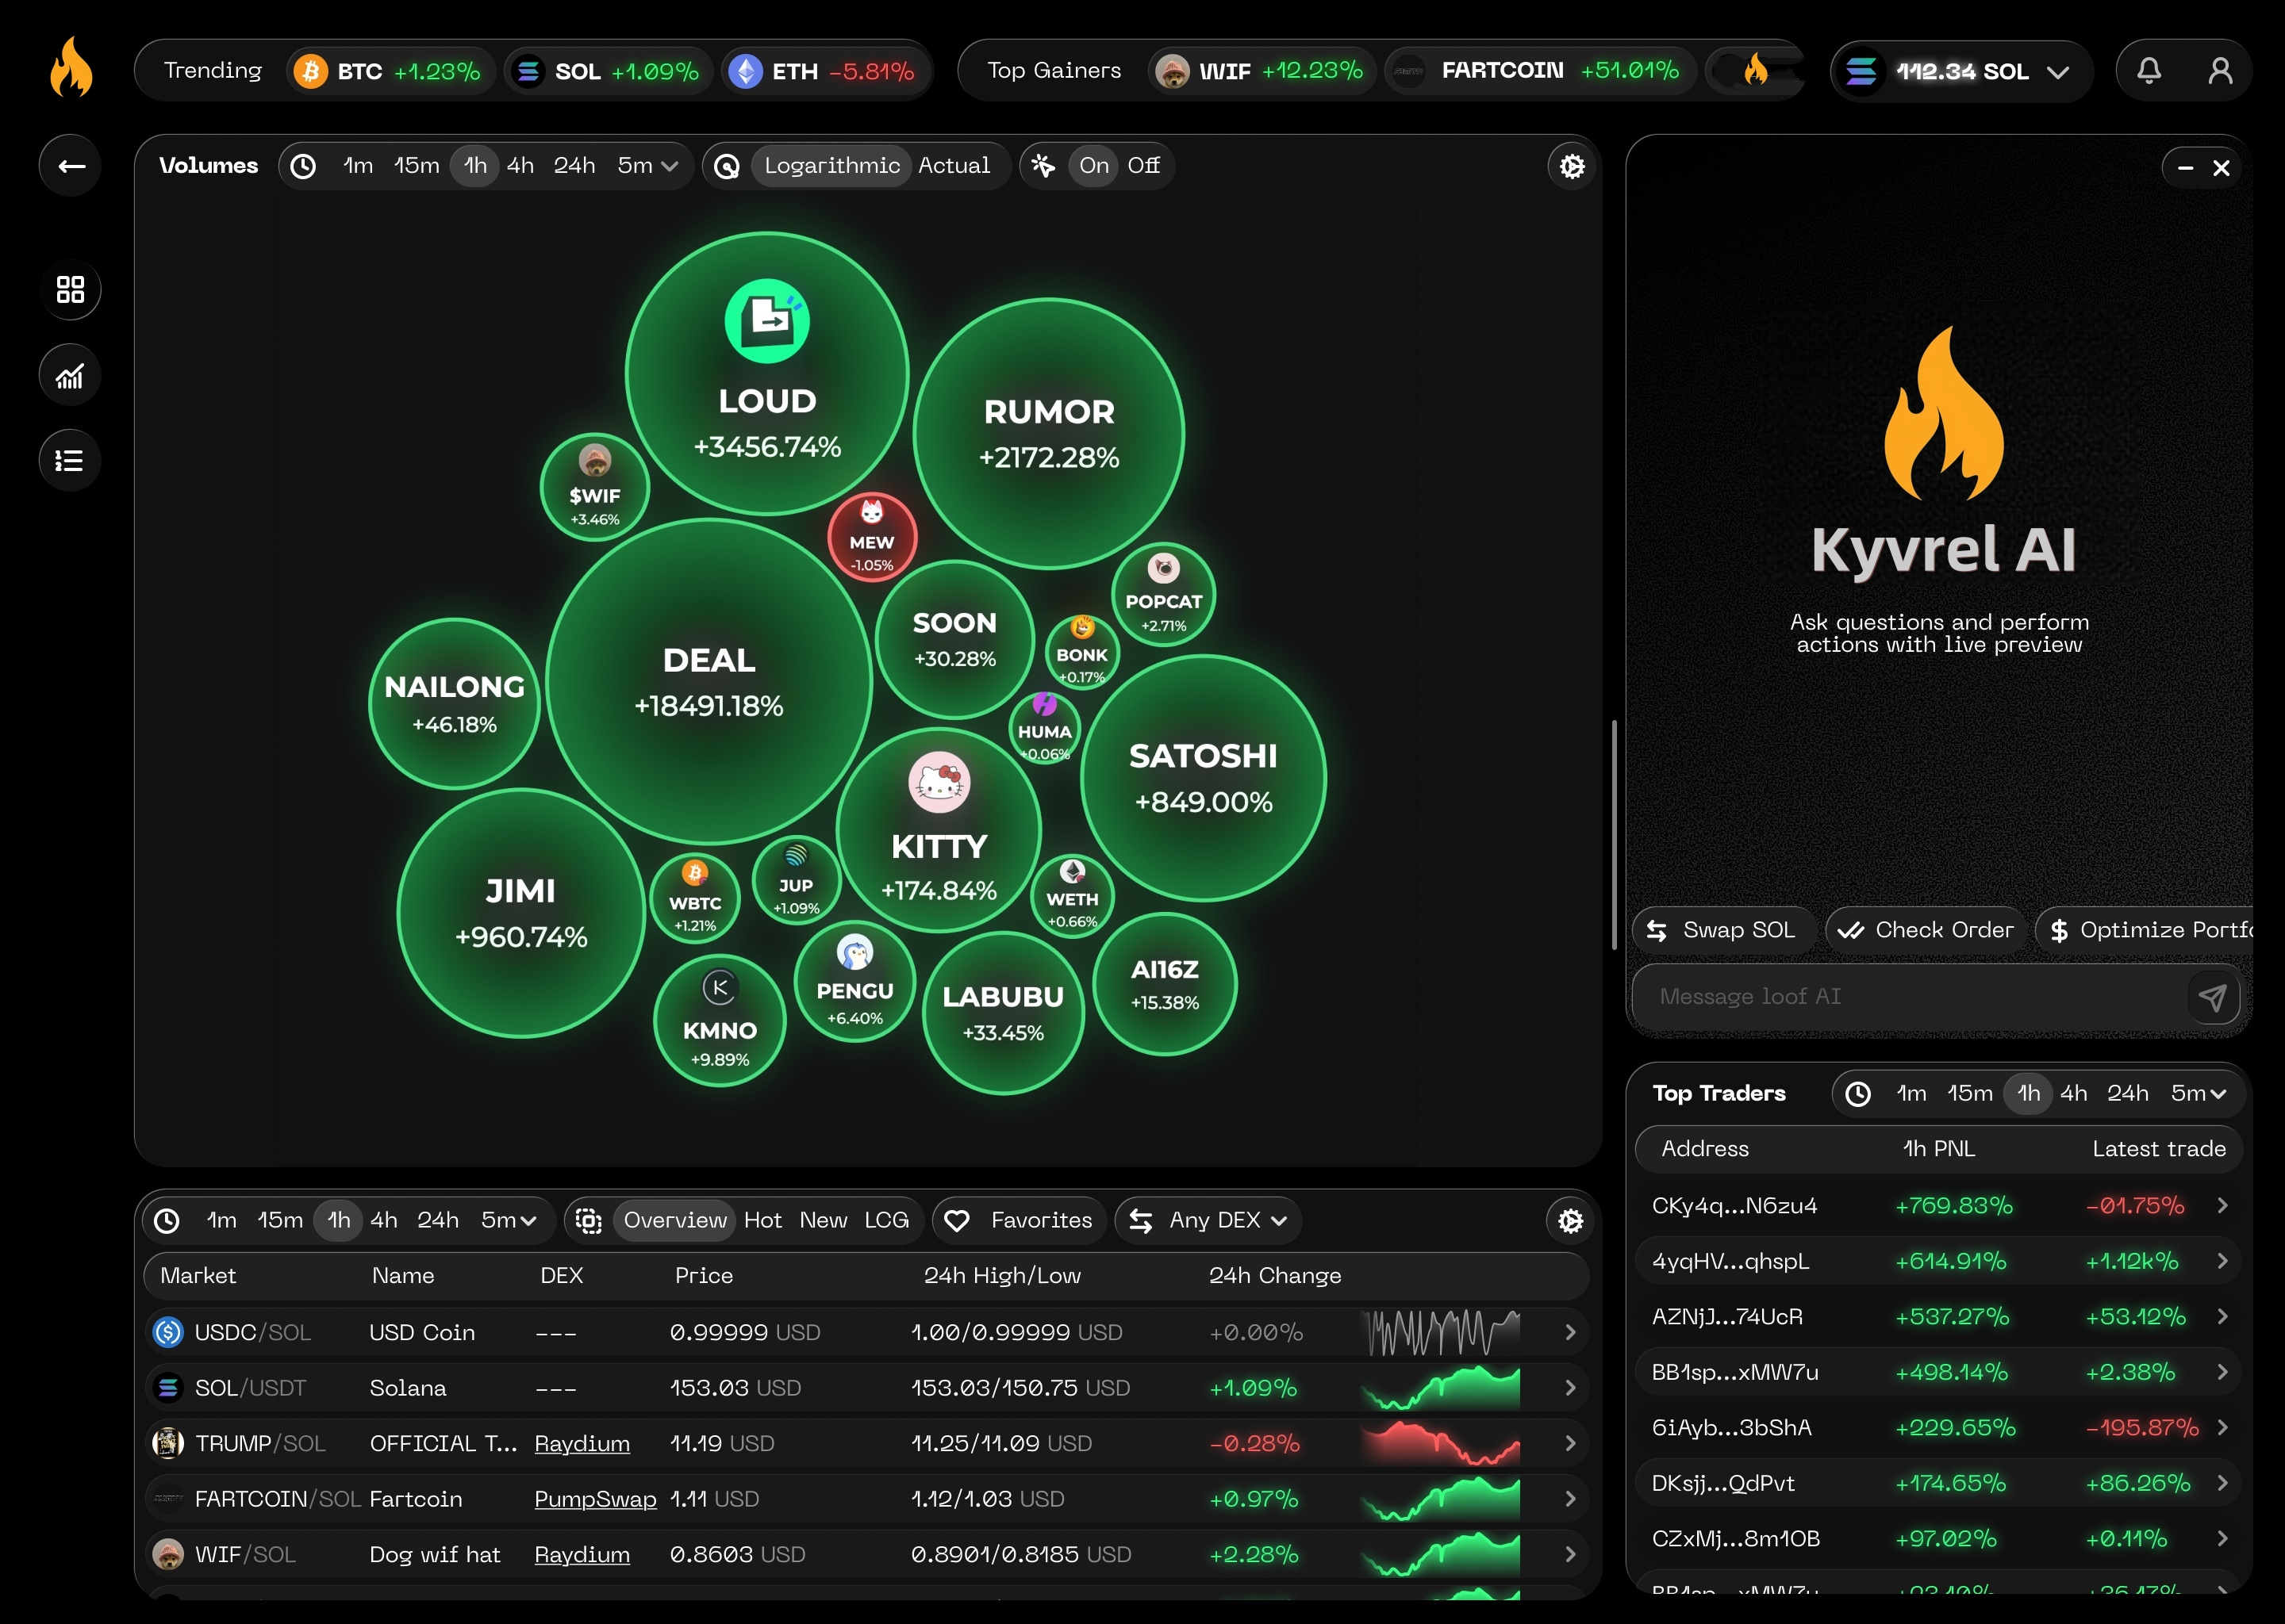Screen dimensions: 2285x1624
Task: Open PumpSwap link in FARTCOIN row
Action: pos(595,1499)
